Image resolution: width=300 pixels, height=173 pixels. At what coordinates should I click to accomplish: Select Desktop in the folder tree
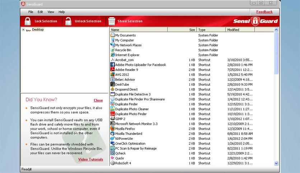coord(38,30)
